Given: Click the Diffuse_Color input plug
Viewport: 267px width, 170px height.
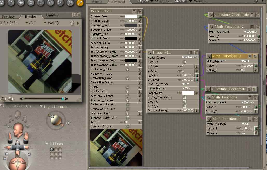Looking at the screenshot, I should [x=140, y=17].
